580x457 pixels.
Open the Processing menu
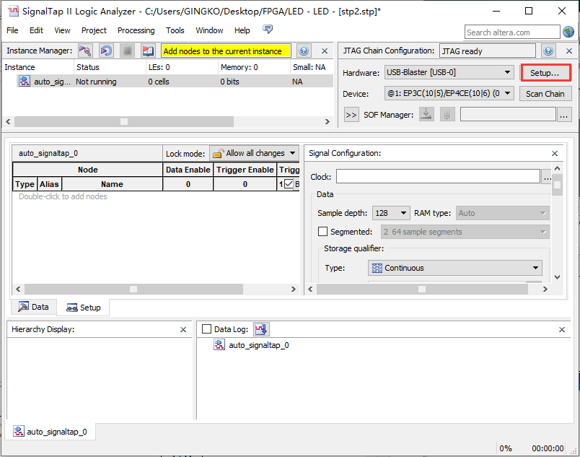(136, 30)
